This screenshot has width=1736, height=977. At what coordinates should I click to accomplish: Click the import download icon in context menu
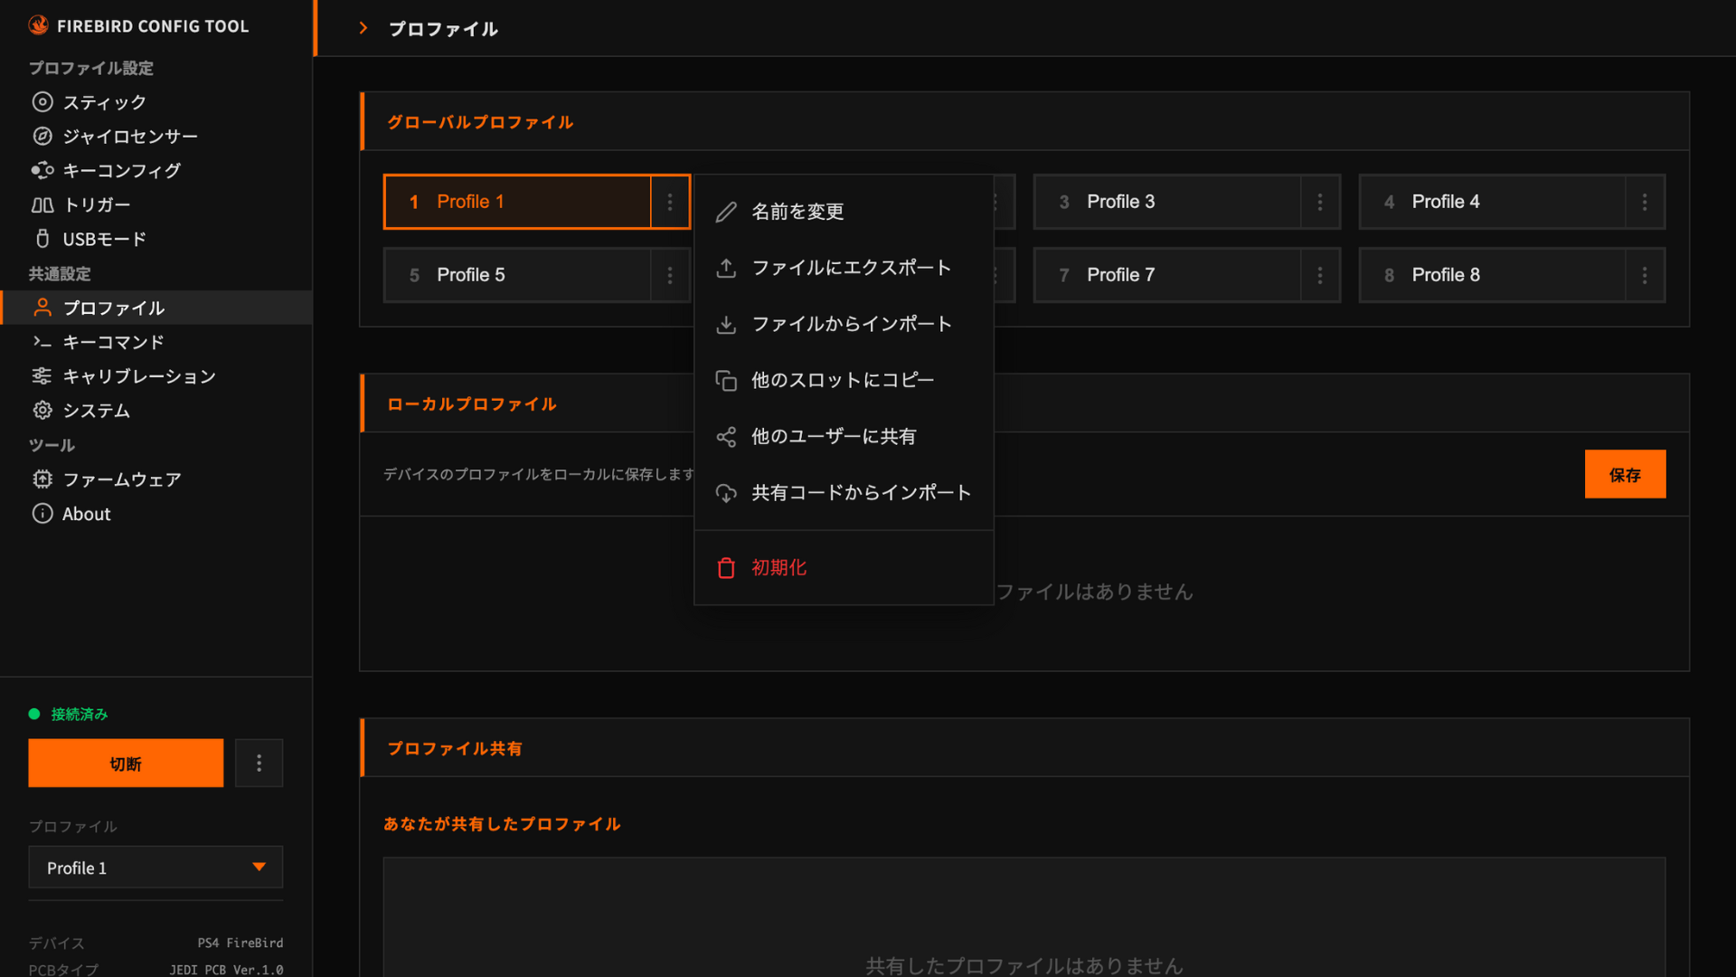(726, 324)
